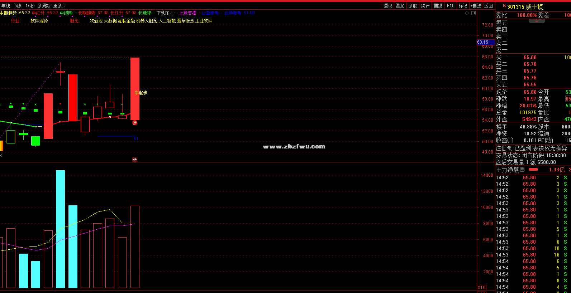This screenshot has width=571, height=293.
Task: Select the tallest cyan volume bar
Action: pyautogui.click(x=60, y=229)
